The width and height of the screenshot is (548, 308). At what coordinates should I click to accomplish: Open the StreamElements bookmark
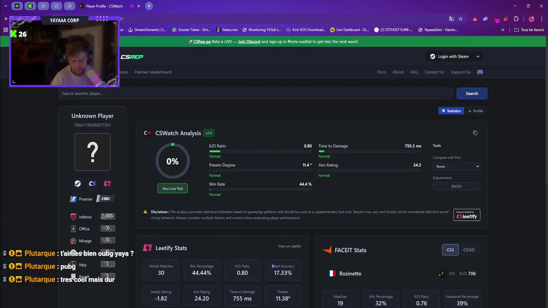[147, 30]
